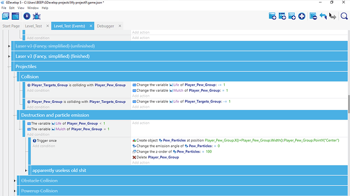
Task: Collapse the Collision group
Action: (15, 77)
